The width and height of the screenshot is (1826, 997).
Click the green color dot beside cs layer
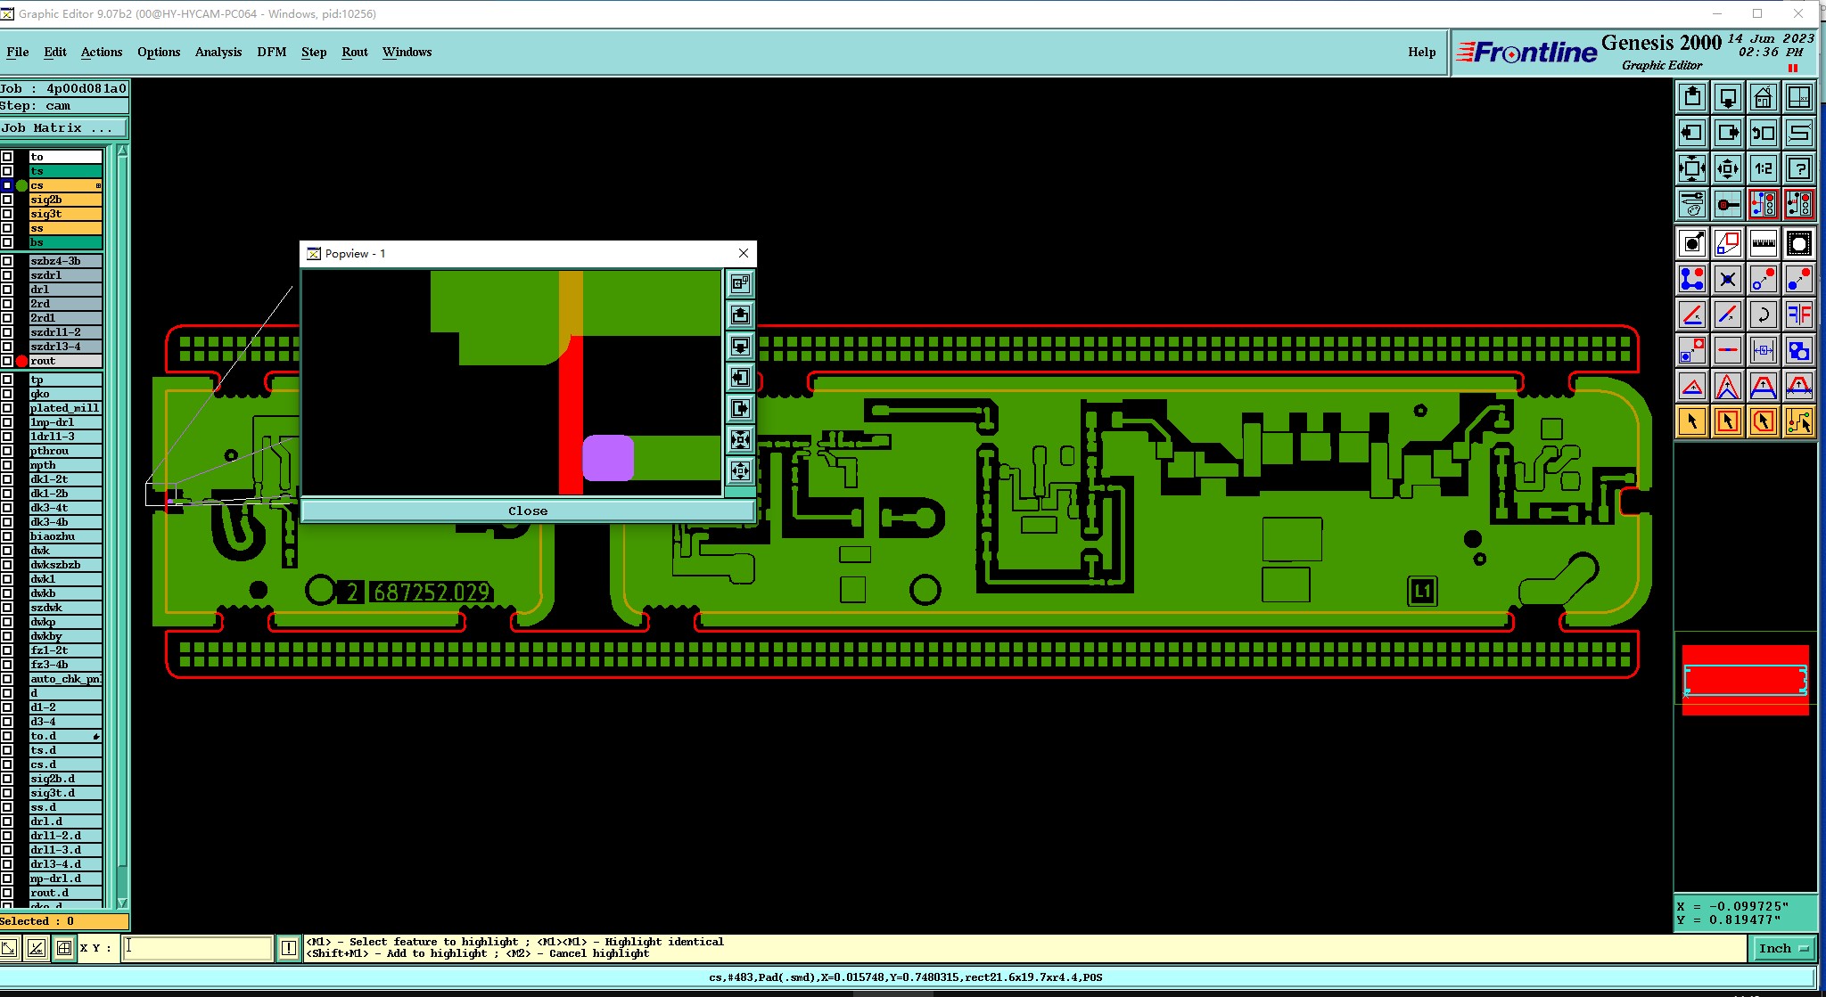(21, 185)
